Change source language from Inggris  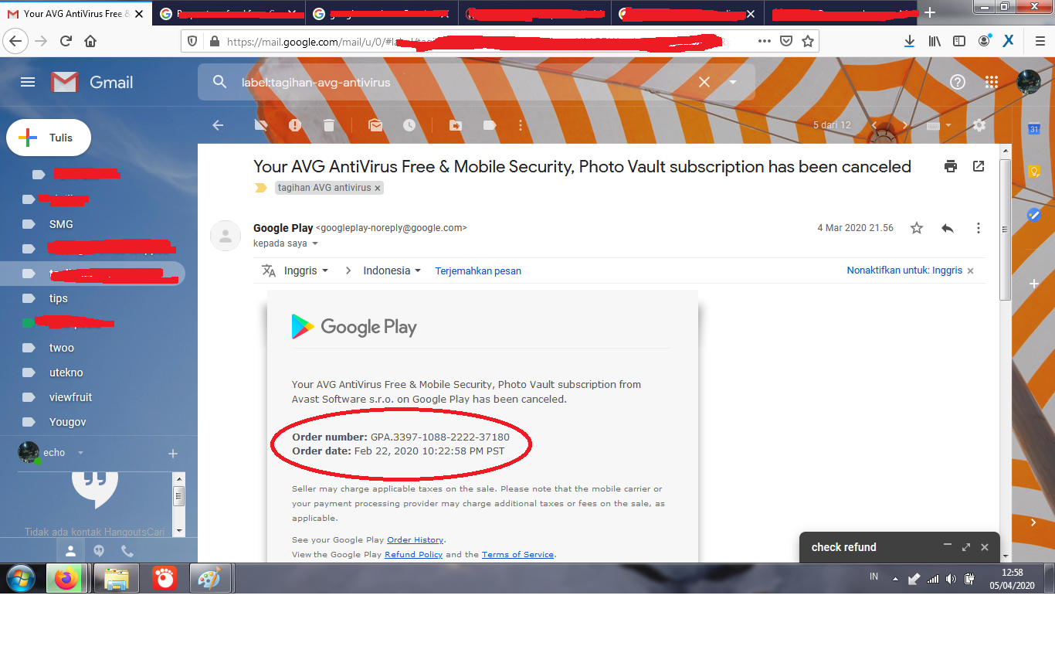coord(306,270)
